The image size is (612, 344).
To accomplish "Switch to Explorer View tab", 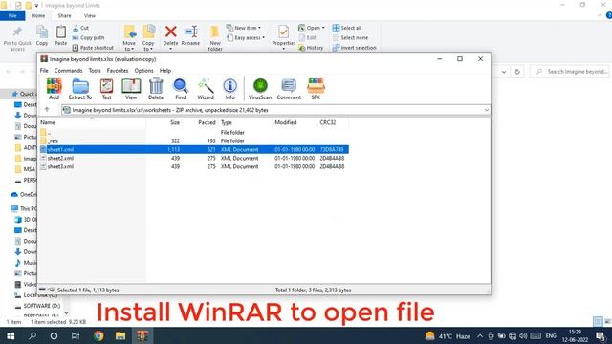I will pos(89,15).
